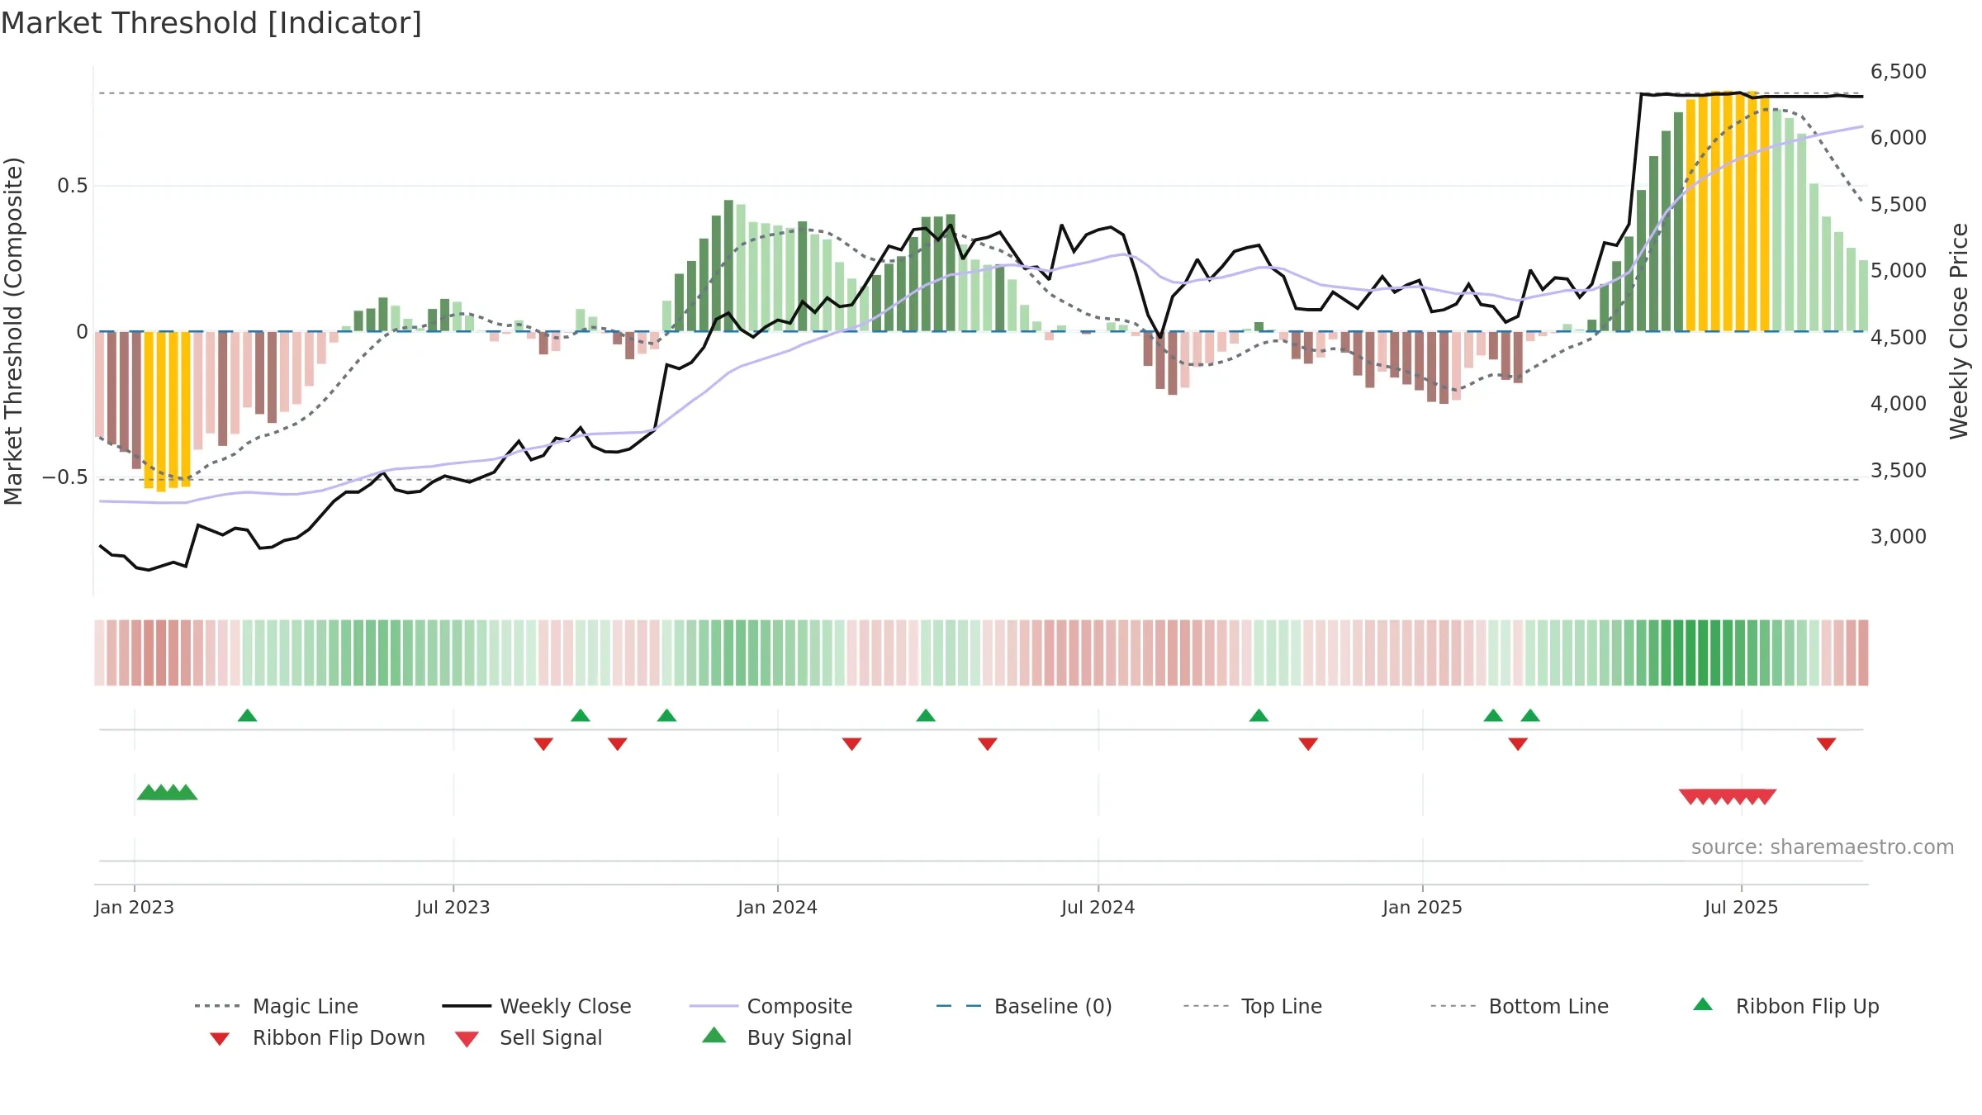Click the Jul 2024 x-axis label

[x=1098, y=907]
